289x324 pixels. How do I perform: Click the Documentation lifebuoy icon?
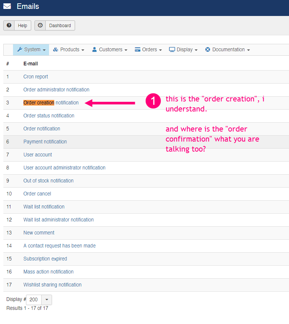point(208,49)
